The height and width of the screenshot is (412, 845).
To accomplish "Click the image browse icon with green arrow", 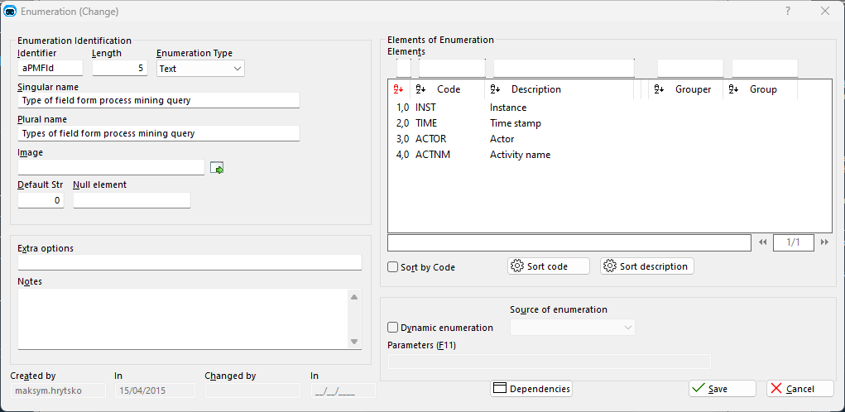I will pyautogui.click(x=217, y=168).
